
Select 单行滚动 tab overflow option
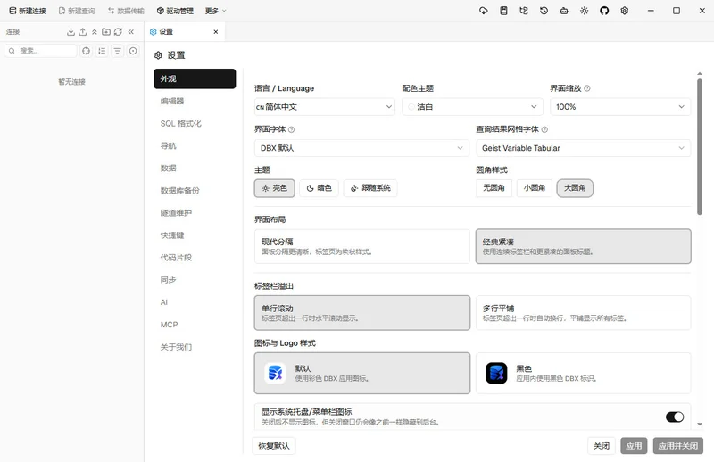point(362,313)
